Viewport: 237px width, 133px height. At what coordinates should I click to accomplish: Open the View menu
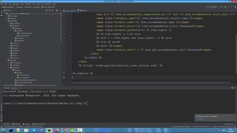(x=10, y=4)
